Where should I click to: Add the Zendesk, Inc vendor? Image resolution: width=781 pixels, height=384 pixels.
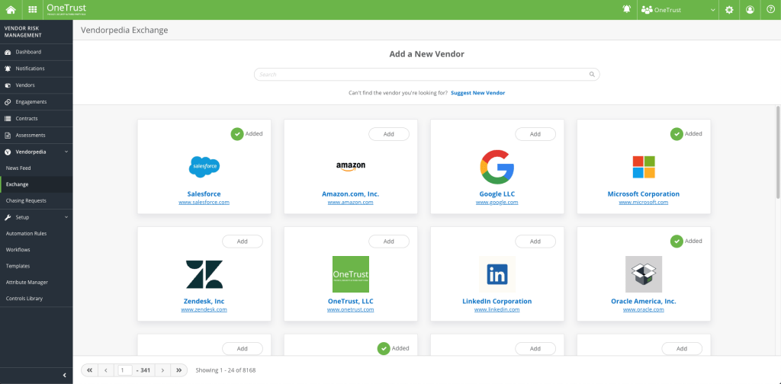(243, 242)
